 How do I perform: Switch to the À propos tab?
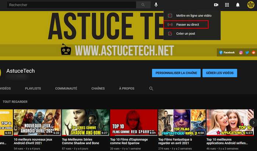127,88
